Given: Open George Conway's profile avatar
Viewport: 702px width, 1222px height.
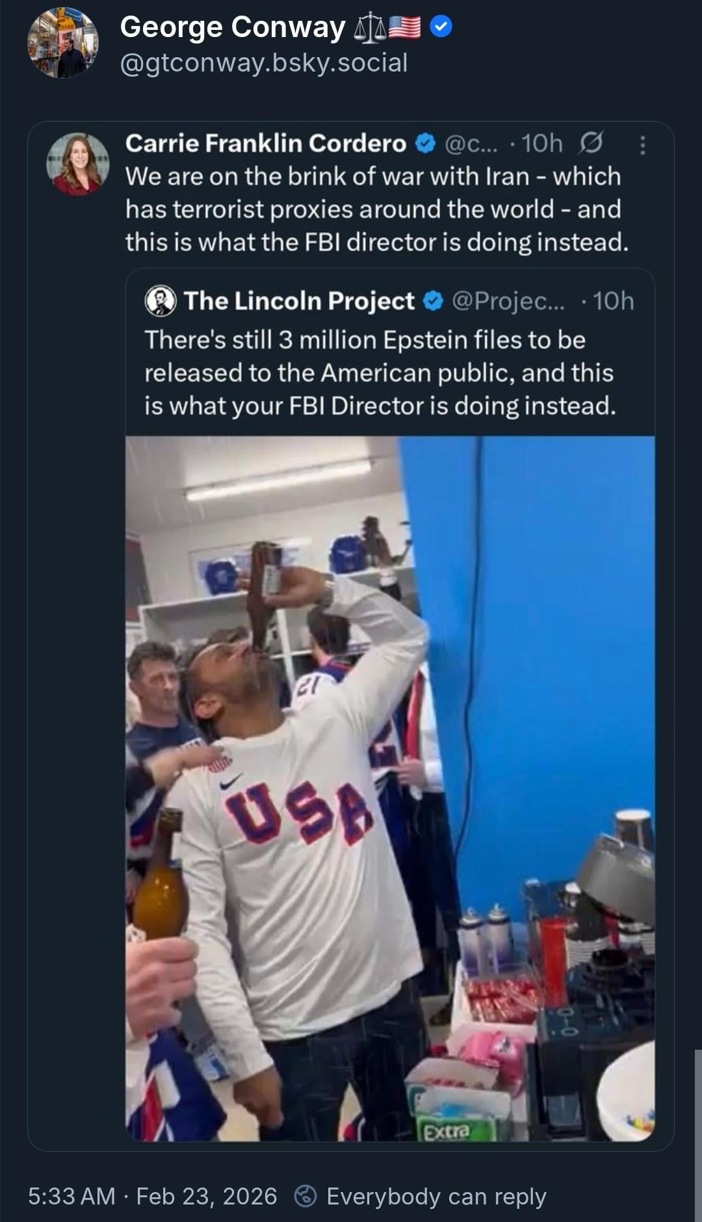Looking at the screenshot, I should 62,44.
